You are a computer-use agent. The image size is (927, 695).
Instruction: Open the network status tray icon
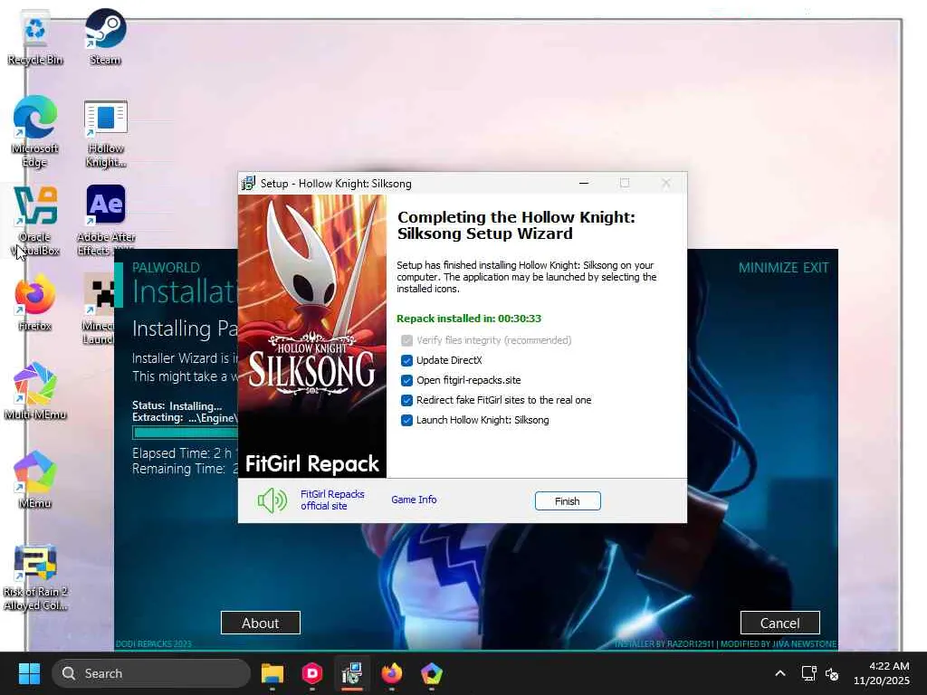click(x=808, y=673)
